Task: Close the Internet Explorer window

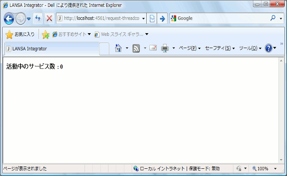Action: 277,4
